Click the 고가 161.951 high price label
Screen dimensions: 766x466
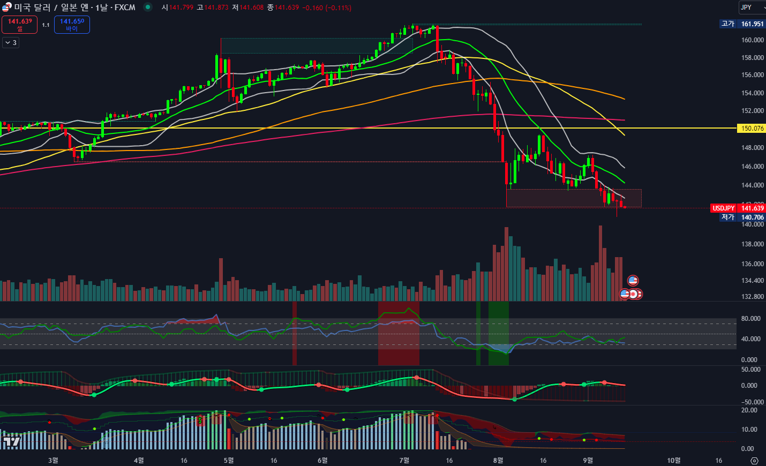pos(742,24)
